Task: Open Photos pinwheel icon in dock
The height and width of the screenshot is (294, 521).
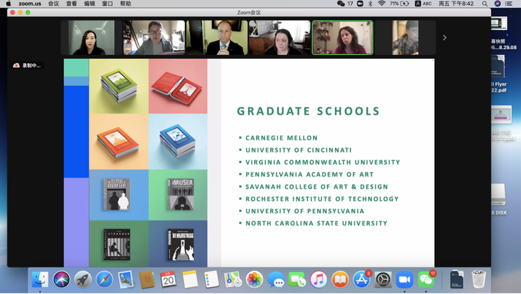Action: (x=254, y=279)
